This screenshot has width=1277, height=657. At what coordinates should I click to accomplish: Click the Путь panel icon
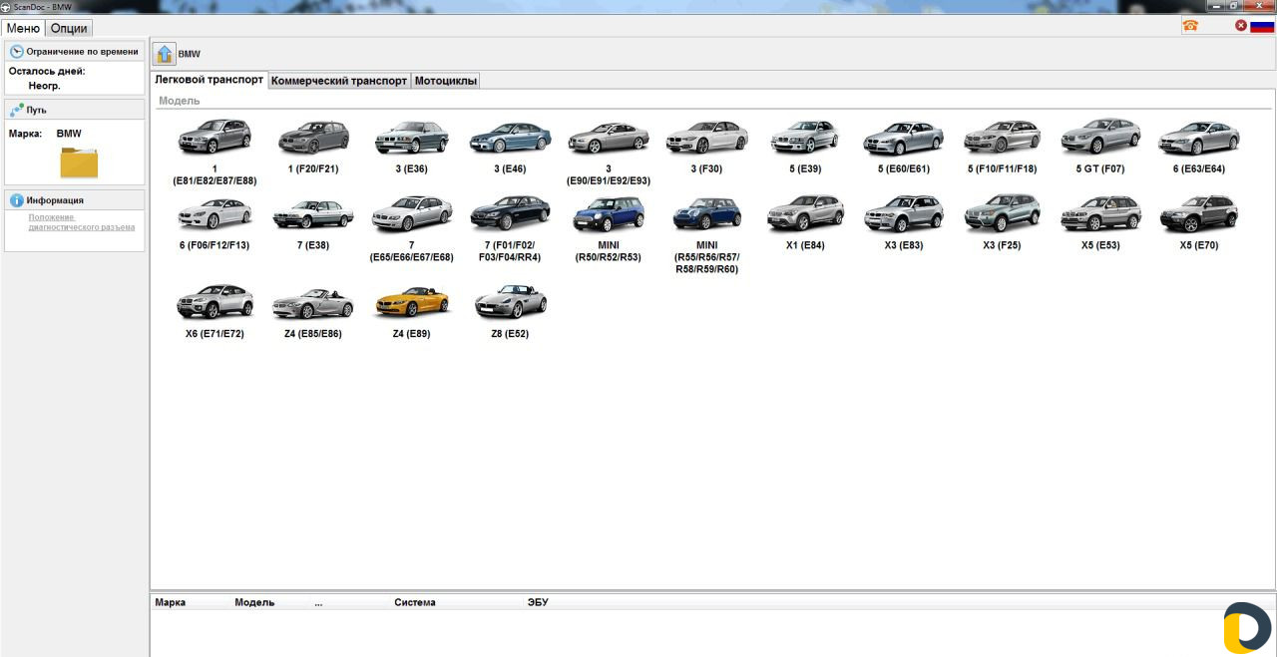pos(17,110)
